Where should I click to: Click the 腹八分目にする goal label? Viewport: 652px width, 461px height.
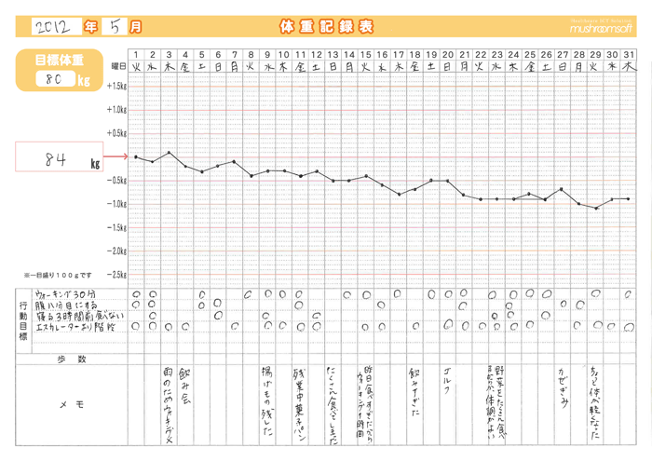[x=66, y=305]
